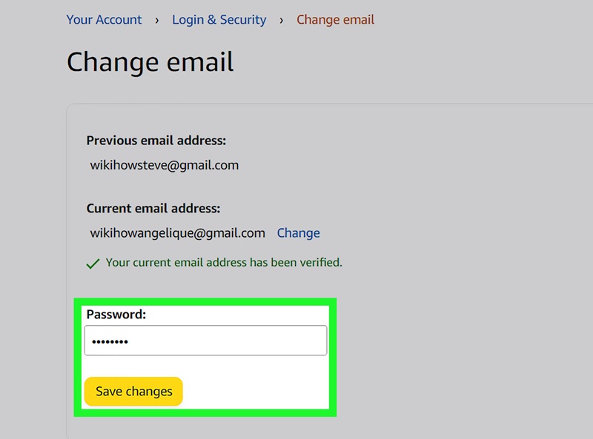593x439 pixels.
Task: Click Change link beside current email
Action: tap(298, 233)
